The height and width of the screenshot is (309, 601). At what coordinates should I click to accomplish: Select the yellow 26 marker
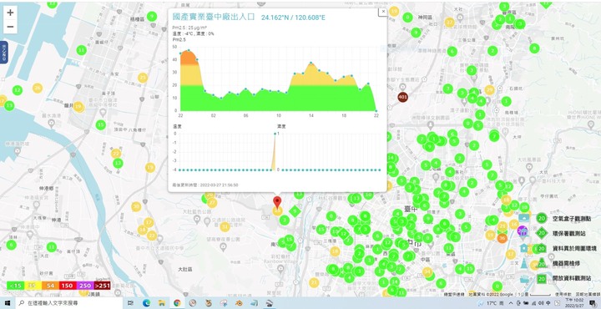(38, 89)
